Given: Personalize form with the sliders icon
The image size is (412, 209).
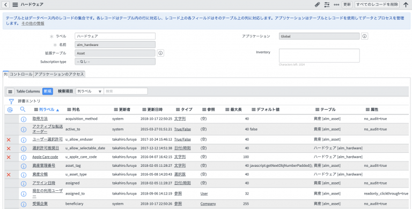Looking at the screenshot, I should coord(327,4).
